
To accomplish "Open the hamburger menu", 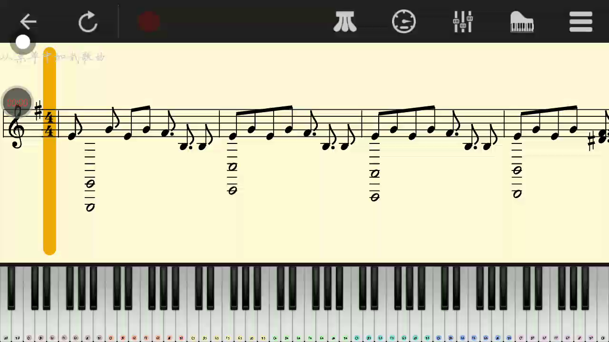I will point(580,22).
